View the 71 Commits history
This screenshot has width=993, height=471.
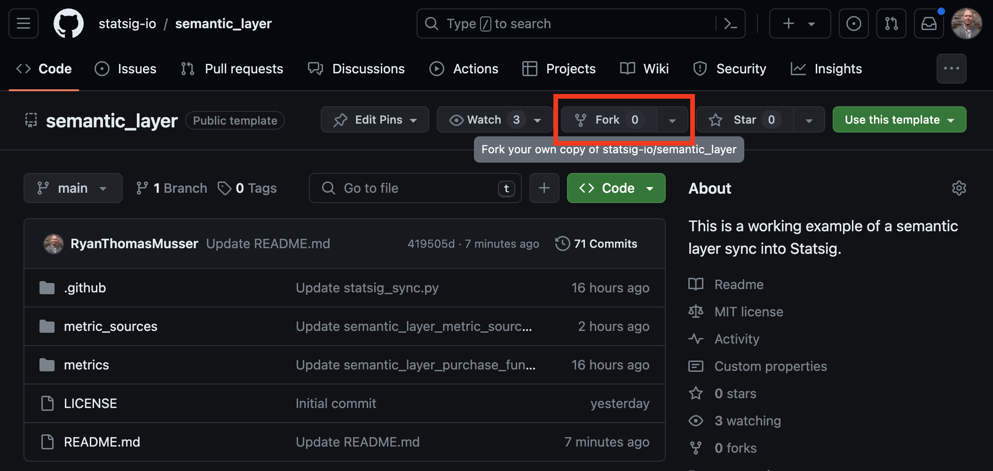click(596, 243)
